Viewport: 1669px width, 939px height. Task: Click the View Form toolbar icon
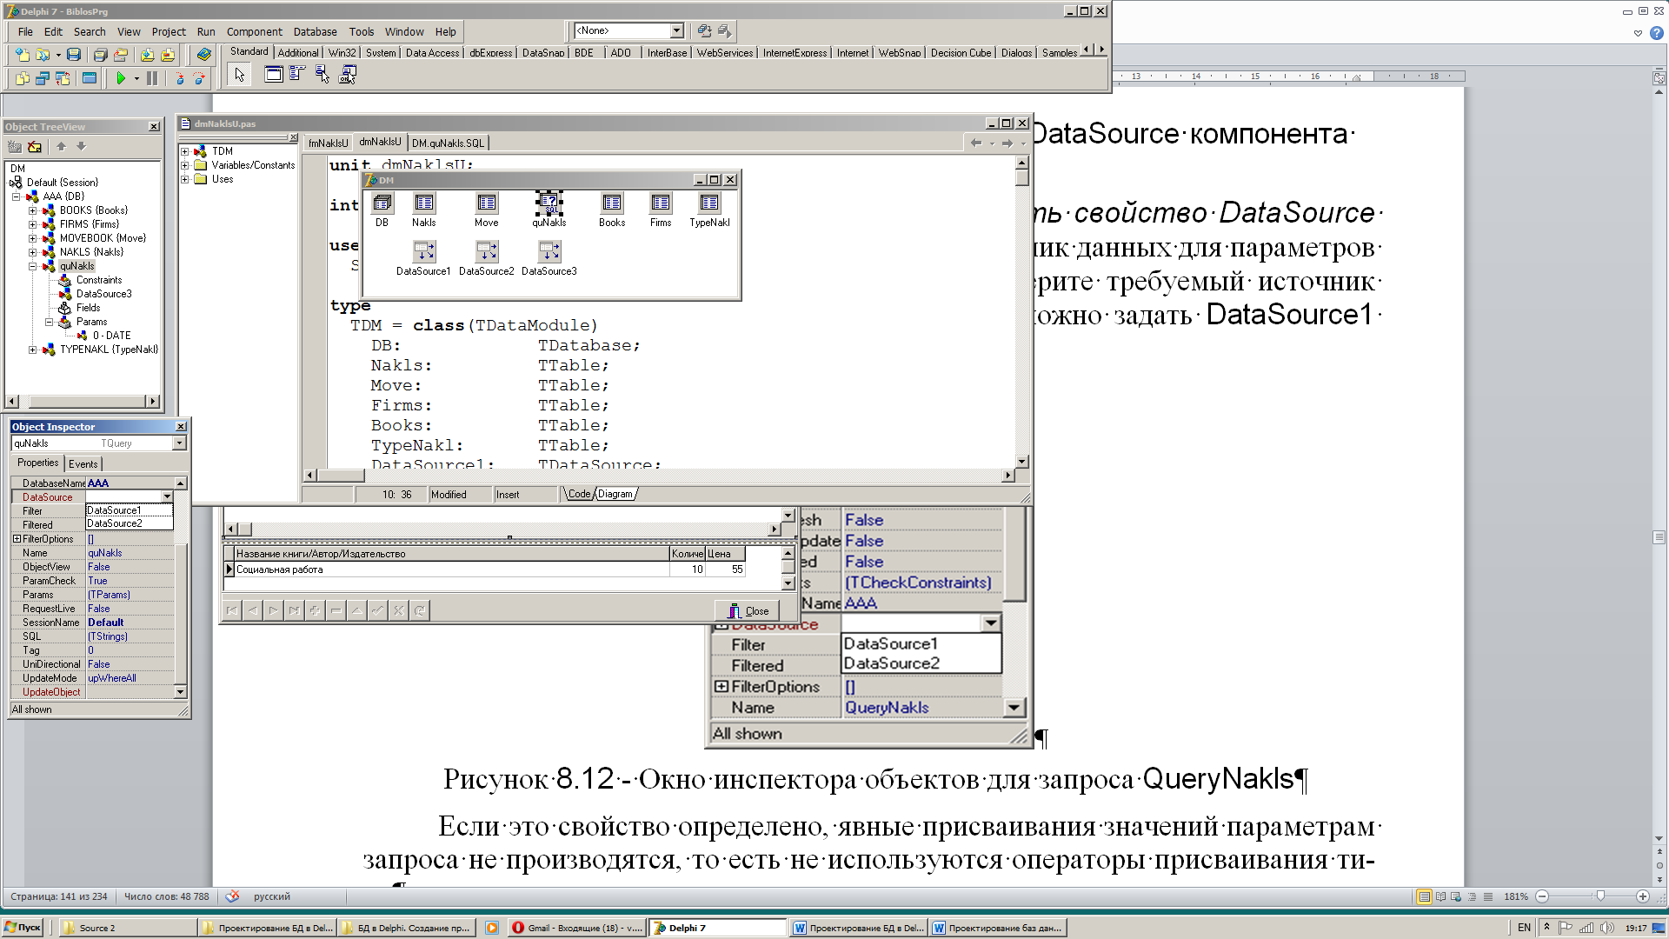tap(42, 78)
